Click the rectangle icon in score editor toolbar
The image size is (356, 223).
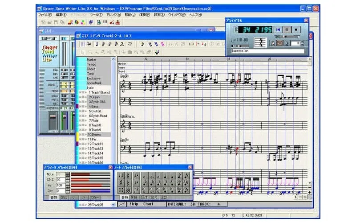[x=191, y=44]
